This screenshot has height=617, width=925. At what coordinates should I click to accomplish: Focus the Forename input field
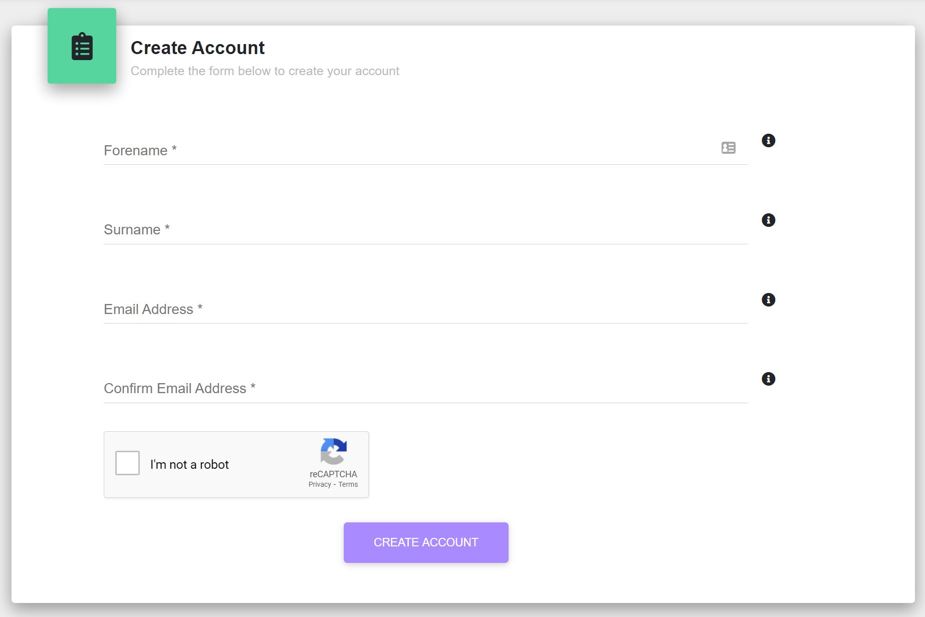tap(425, 150)
